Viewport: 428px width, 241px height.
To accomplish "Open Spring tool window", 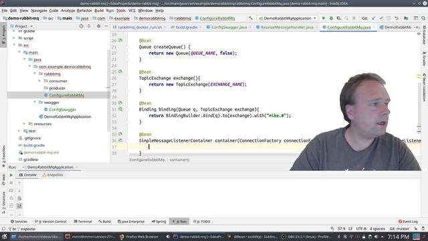I will (x=159, y=222).
